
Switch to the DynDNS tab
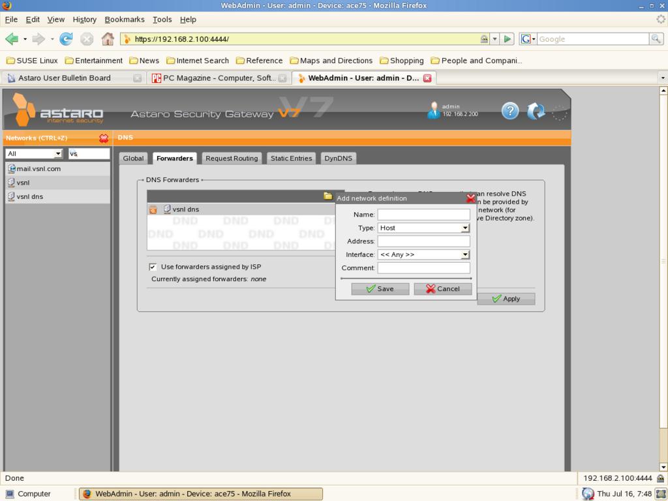point(339,158)
